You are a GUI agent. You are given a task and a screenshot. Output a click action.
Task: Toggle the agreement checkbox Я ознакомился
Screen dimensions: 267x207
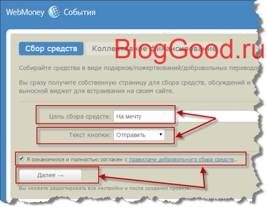pos(21,158)
